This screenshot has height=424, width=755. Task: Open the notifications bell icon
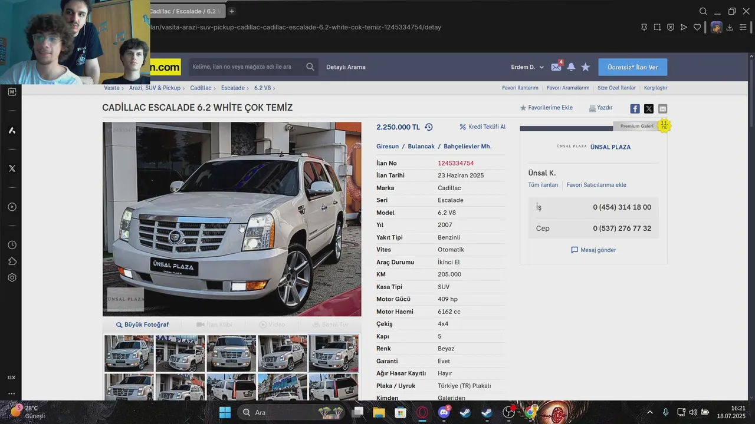tap(571, 67)
